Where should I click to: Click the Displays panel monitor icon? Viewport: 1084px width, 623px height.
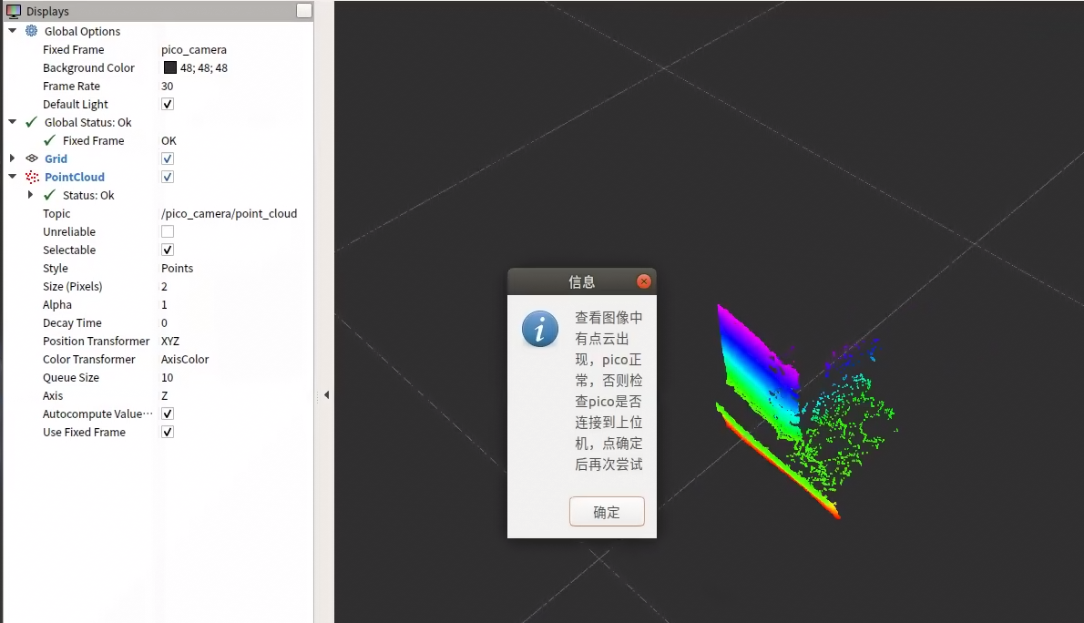(x=14, y=12)
